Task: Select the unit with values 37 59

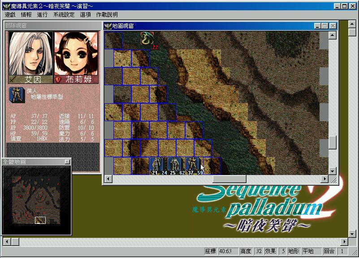Action: tap(192, 164)
